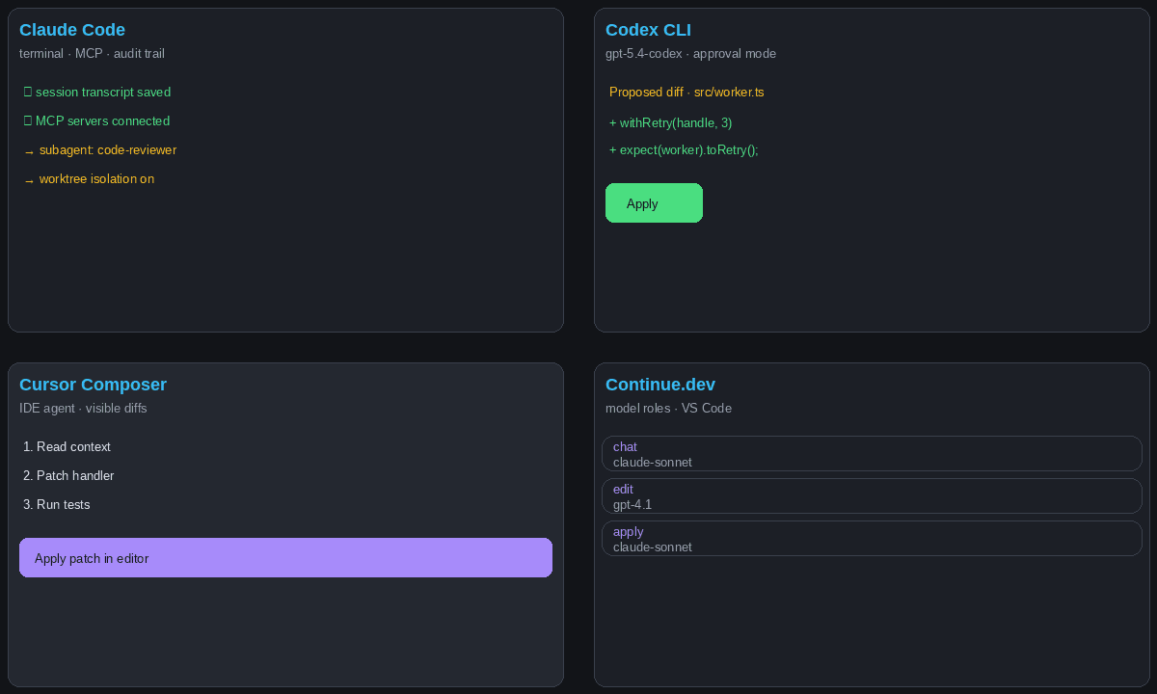Click 'IDE agent · visible diffs' subtitle
The height and width of the screenshot is (694, 1157).
83,409
